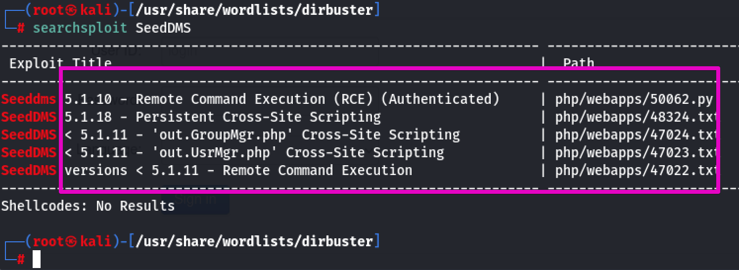The height and width of the screenshot is (270, 739).
Task: Select the php/webapps/48324.txt path
Action: (x=636, y=117)
